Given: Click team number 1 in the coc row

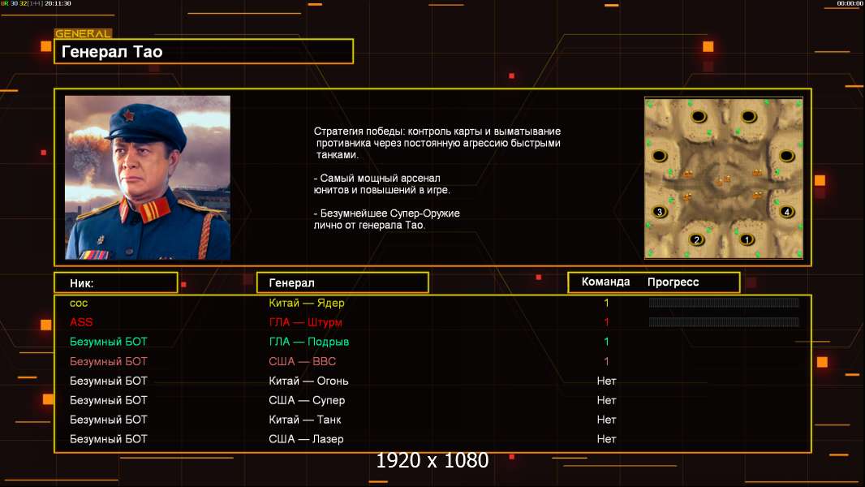Looking at the screenshot, I should (606, 303).
